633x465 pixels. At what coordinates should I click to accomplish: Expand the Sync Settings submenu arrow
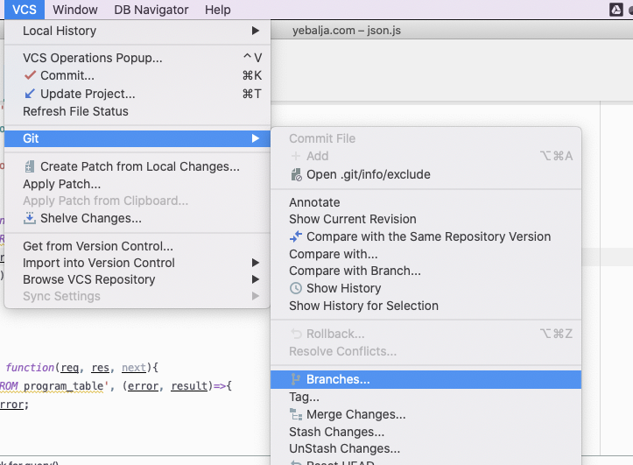click(255, 296)
